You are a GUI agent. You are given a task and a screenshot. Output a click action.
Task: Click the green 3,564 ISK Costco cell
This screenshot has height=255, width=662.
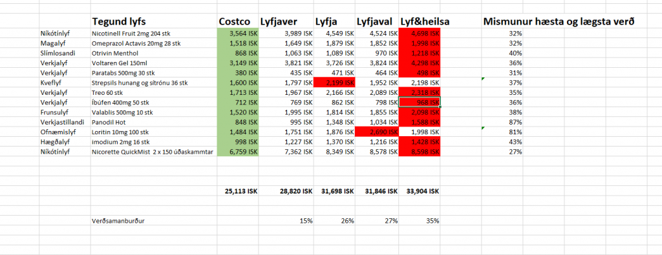click(238, 34)
